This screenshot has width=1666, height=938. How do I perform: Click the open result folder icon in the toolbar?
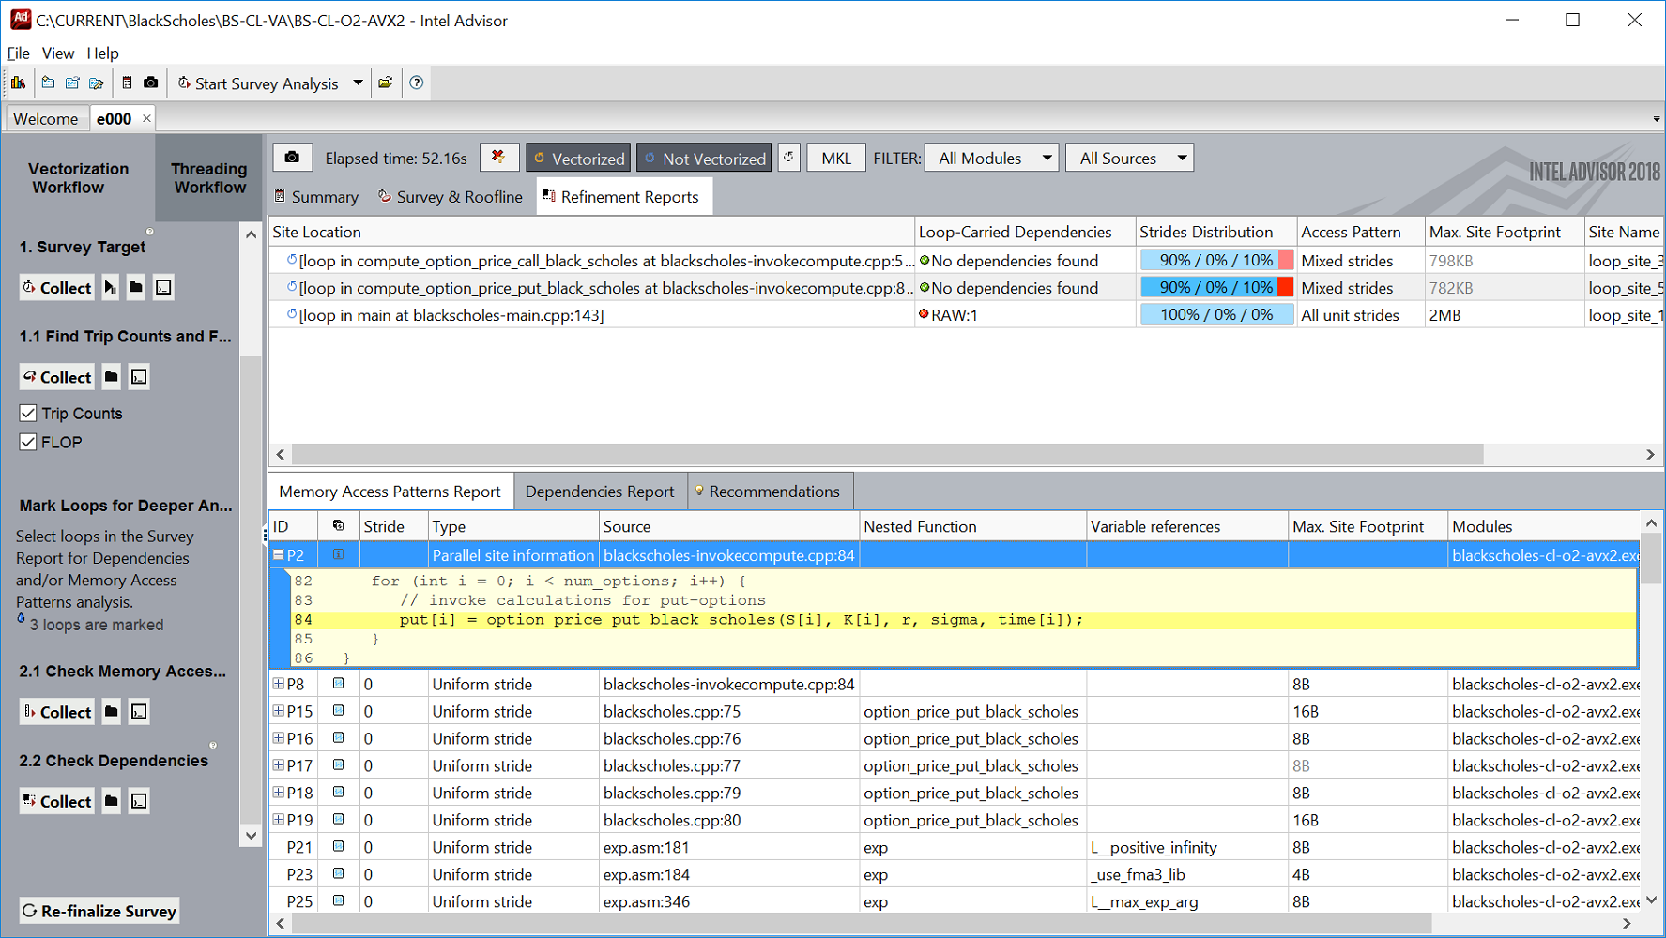(386, 83)
